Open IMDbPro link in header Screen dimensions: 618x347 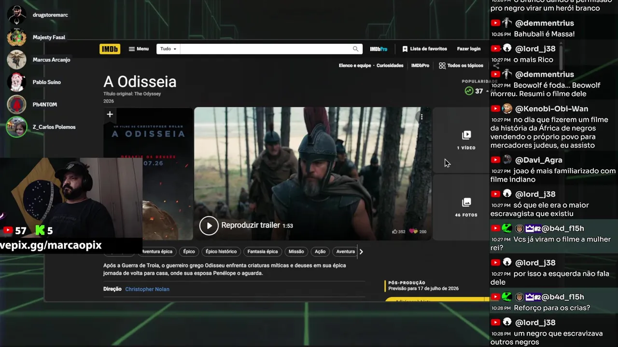tap(379, 49)
